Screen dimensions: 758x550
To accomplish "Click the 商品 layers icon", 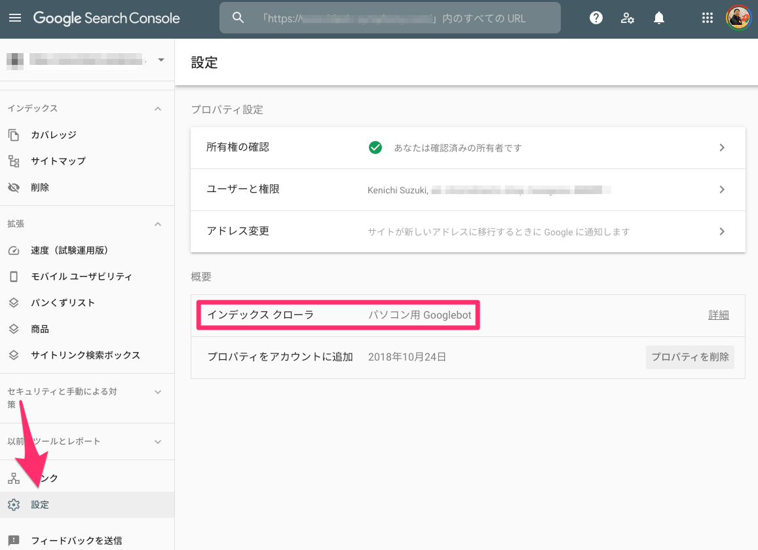I will tap(14, 329).
